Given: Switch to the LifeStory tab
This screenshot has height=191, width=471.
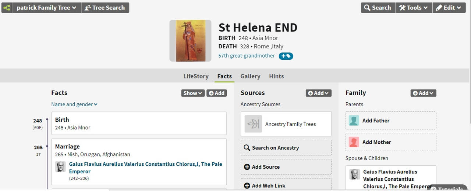Looking at the screenshot, I should [x=196, y=76].
